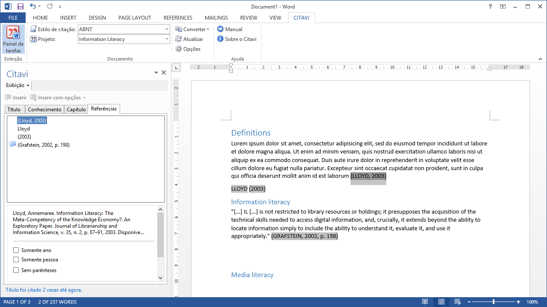
Task: Select (Lloyd, 2003) reference entry
Action: (x=32, y=121)
